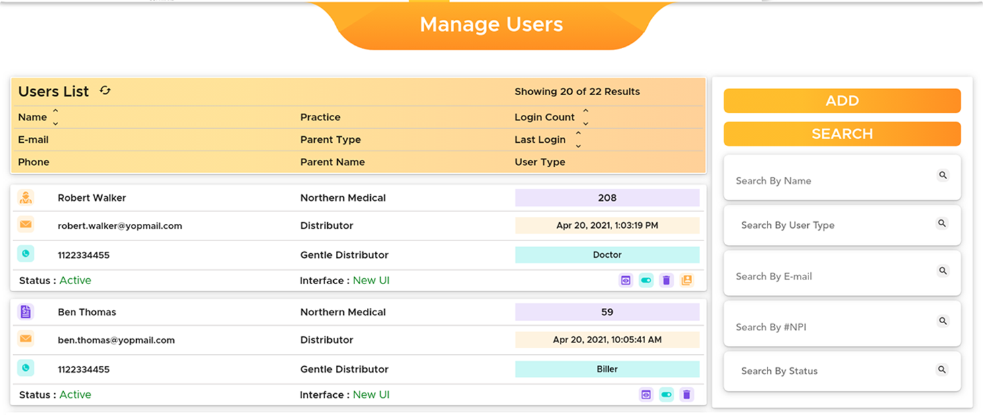Click Ben Thomas's Biller user type badge

coord(607,369)
